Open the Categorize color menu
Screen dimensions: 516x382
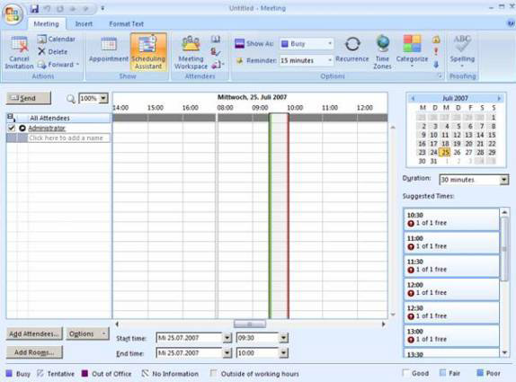(412, 51)
